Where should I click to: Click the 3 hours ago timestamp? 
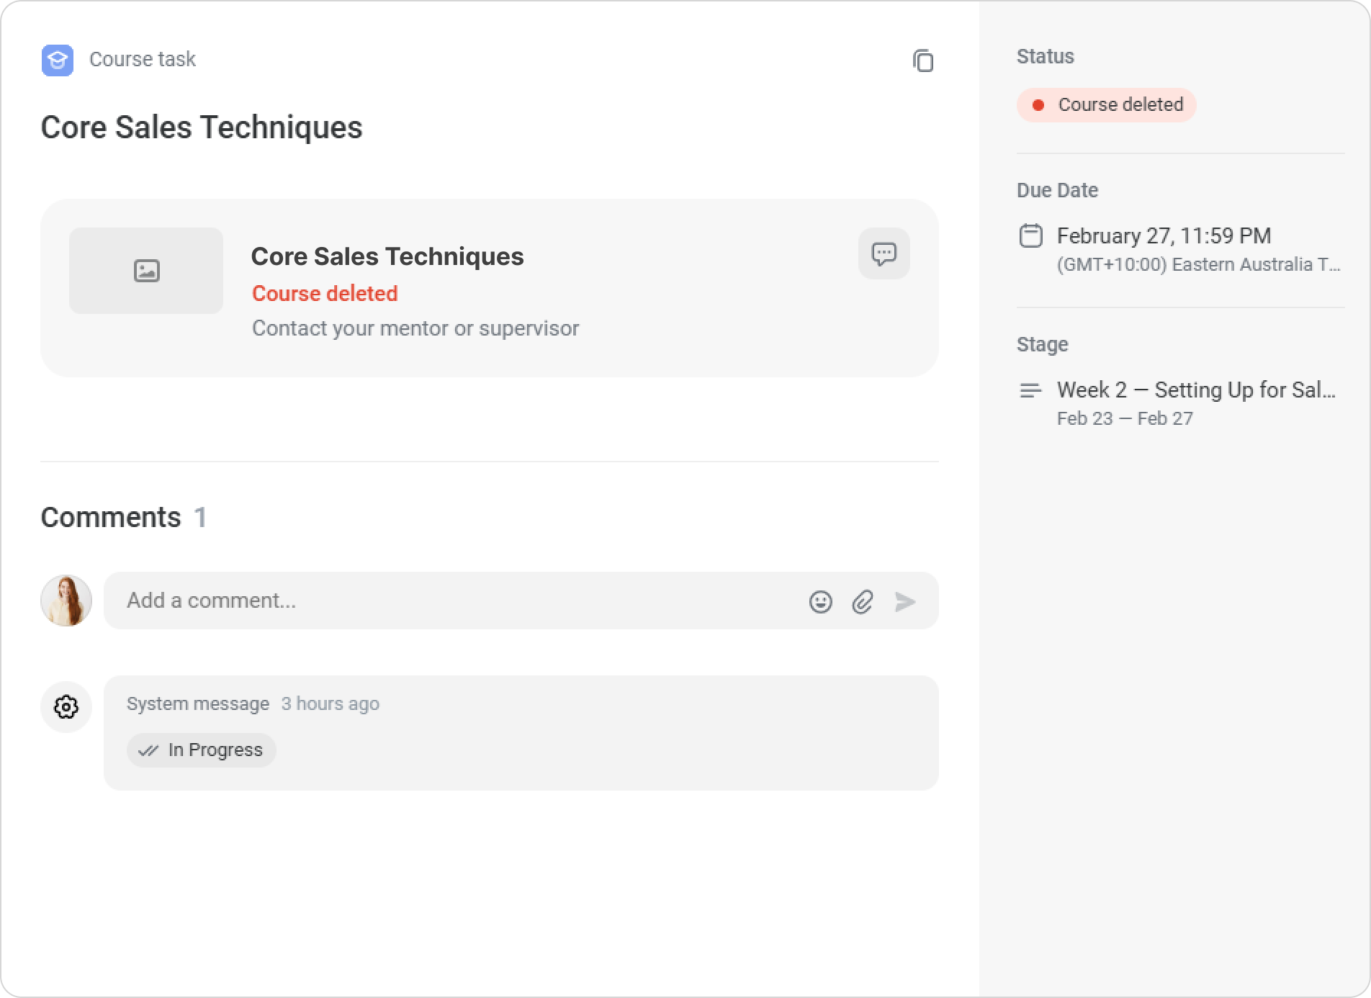point(330,704)
